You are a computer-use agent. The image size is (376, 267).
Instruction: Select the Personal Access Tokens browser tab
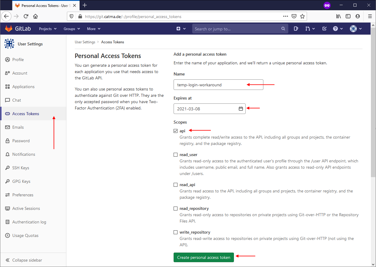[46, 5]
